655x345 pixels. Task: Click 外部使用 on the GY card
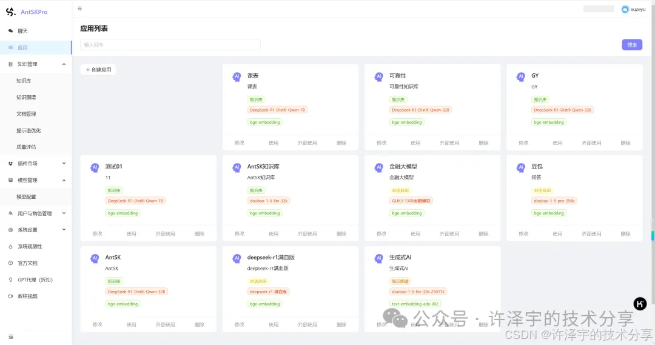click(591, 143)
